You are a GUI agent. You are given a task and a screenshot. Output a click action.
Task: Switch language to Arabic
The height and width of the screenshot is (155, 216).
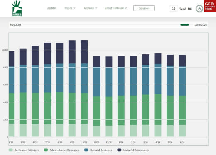tap(182, 9)
